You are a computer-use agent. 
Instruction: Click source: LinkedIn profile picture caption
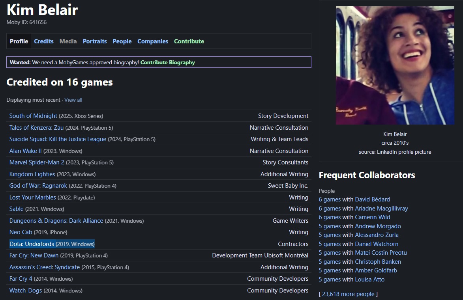tap(395, 152)
